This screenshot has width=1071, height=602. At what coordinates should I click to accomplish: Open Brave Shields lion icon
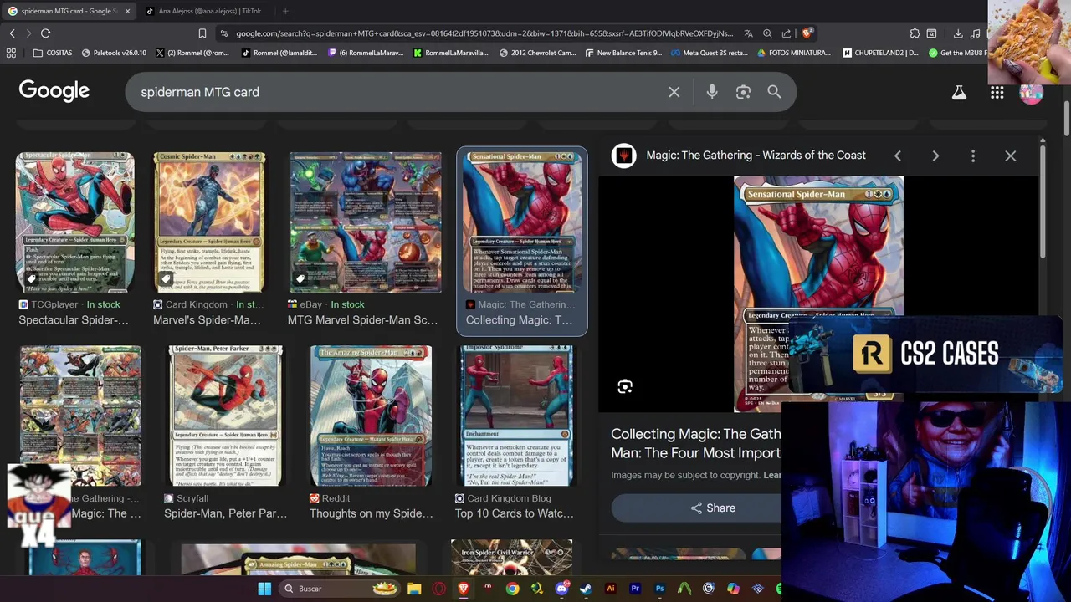[807, 33]
